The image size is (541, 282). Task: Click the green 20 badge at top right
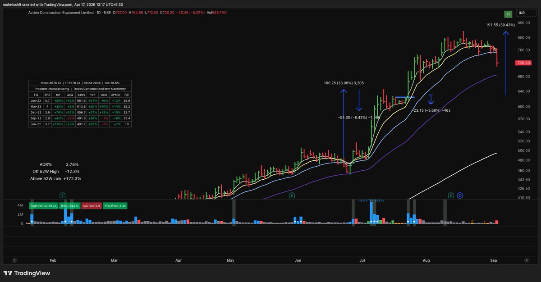pos(508,14)
